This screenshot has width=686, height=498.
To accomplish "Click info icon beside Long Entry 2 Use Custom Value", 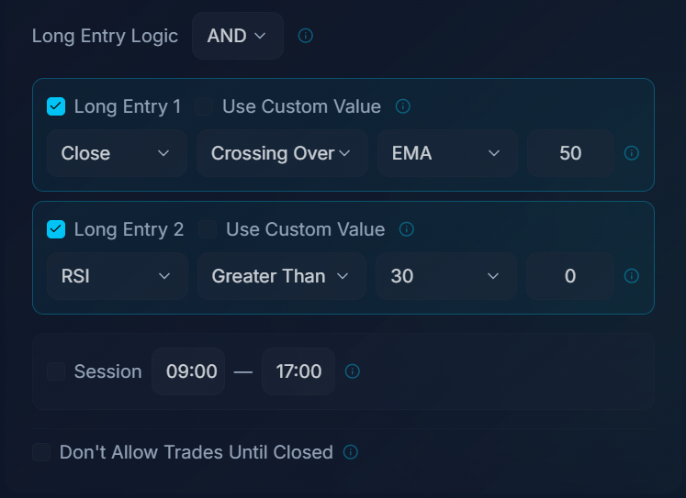I will [x=406, y=229].
